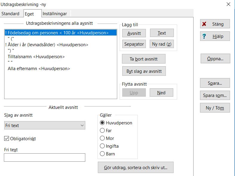Click Gör utdrag, sortera och skriv ut
Image resolution: width=235 pixels, height=176 pixels.
(135, 167)
